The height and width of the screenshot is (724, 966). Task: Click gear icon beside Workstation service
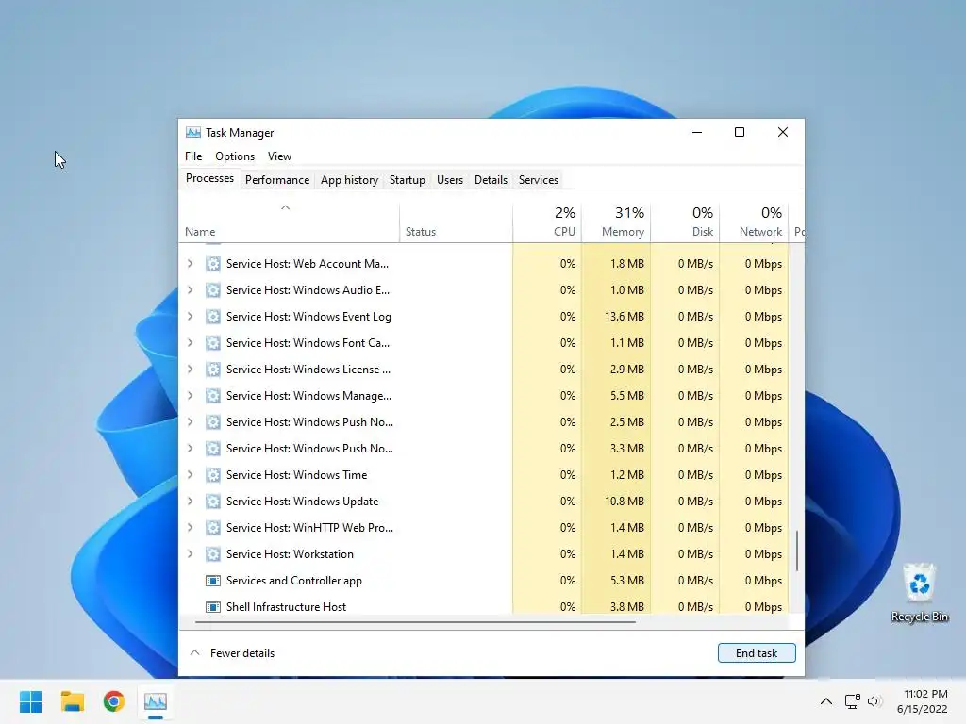pyautogui.click(x=212, y=554)
